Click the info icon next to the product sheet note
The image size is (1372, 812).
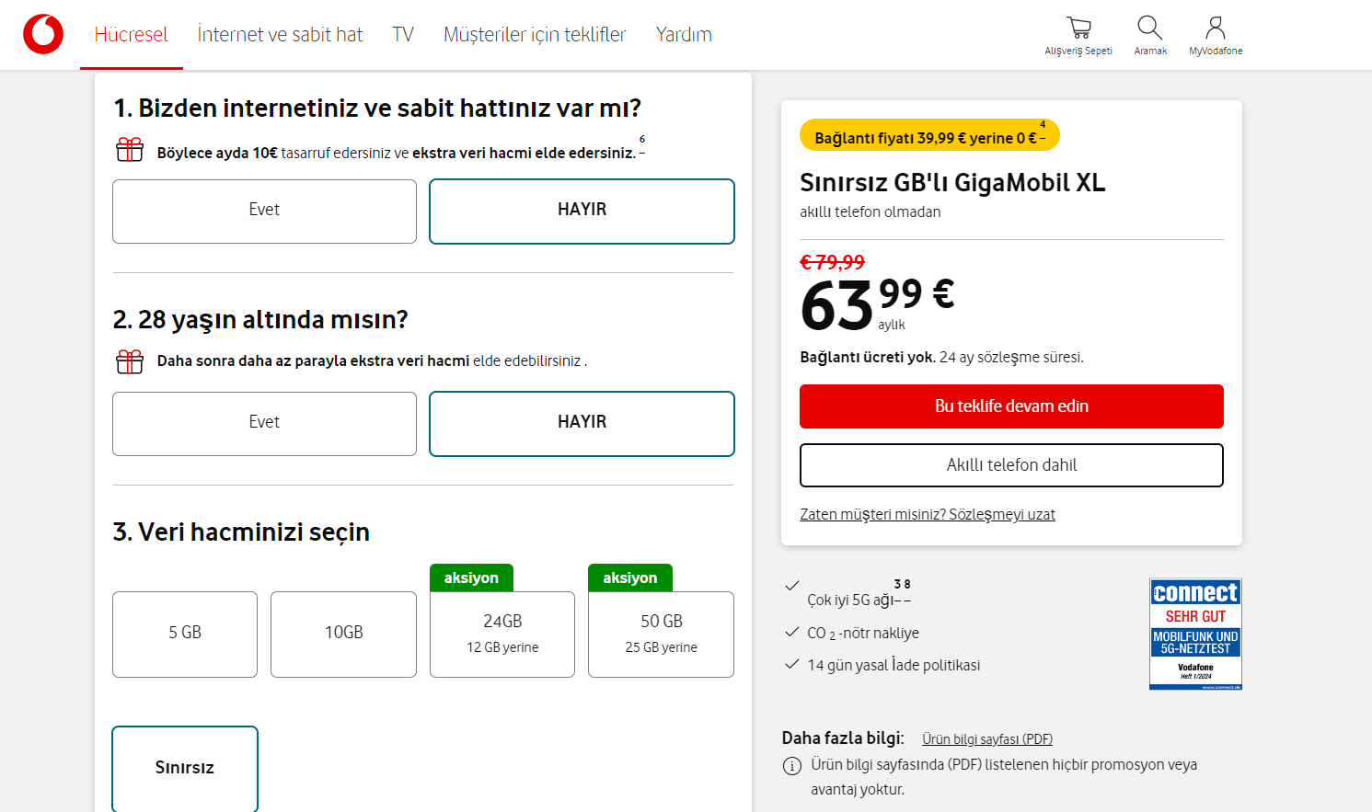click(x=791, y=766)
